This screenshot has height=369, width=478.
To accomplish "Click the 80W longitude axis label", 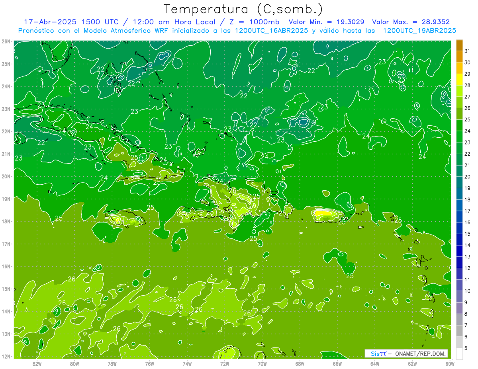I will coord(74,363).
